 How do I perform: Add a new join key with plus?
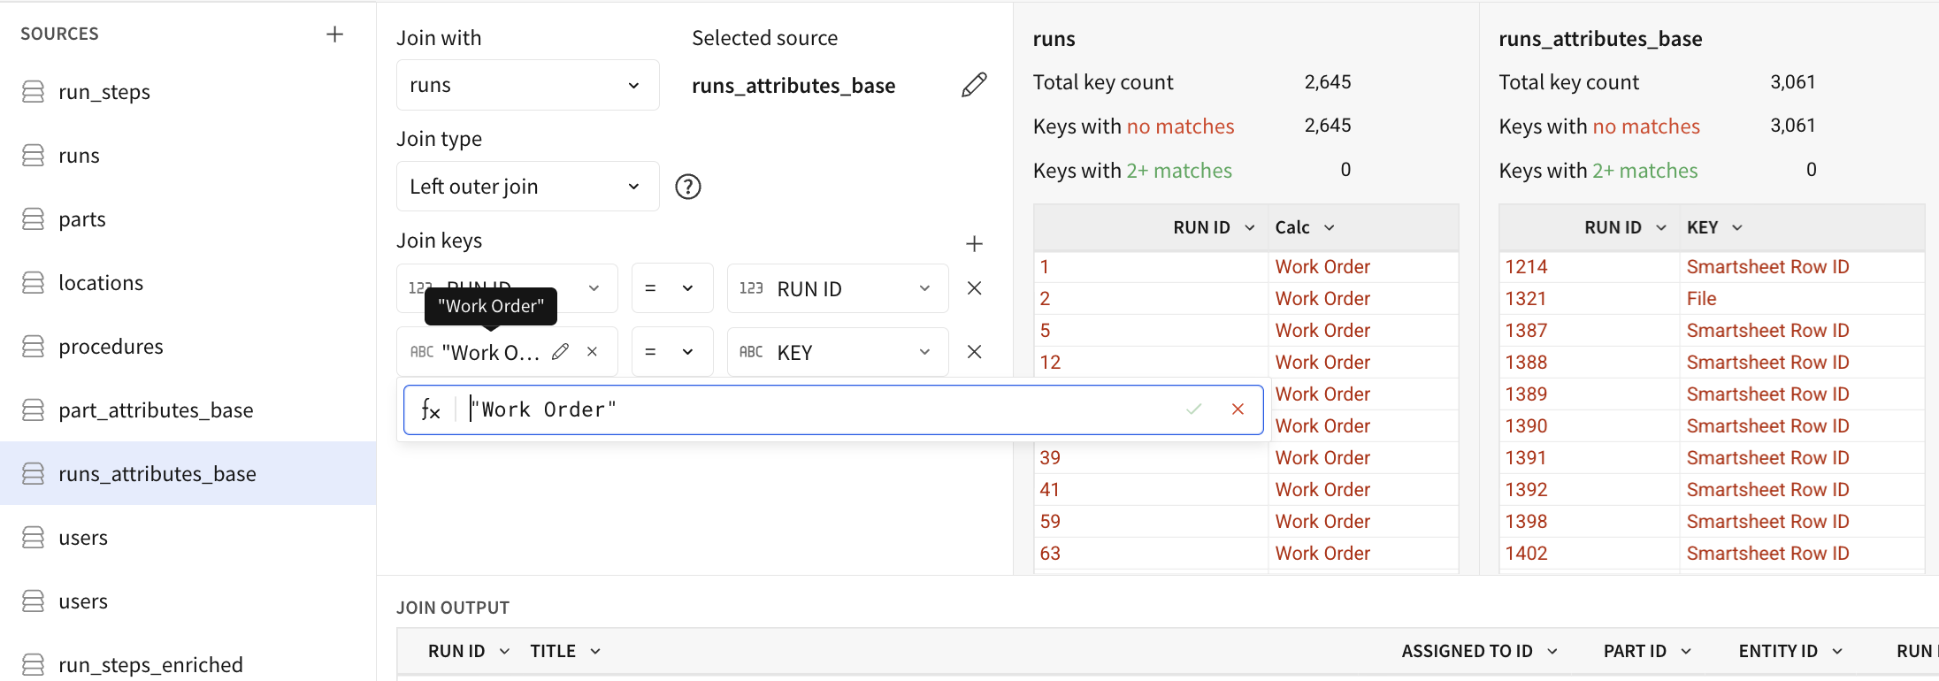tap(974, 243)
